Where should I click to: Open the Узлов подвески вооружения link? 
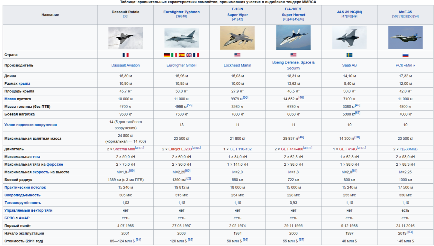point(31,125)
